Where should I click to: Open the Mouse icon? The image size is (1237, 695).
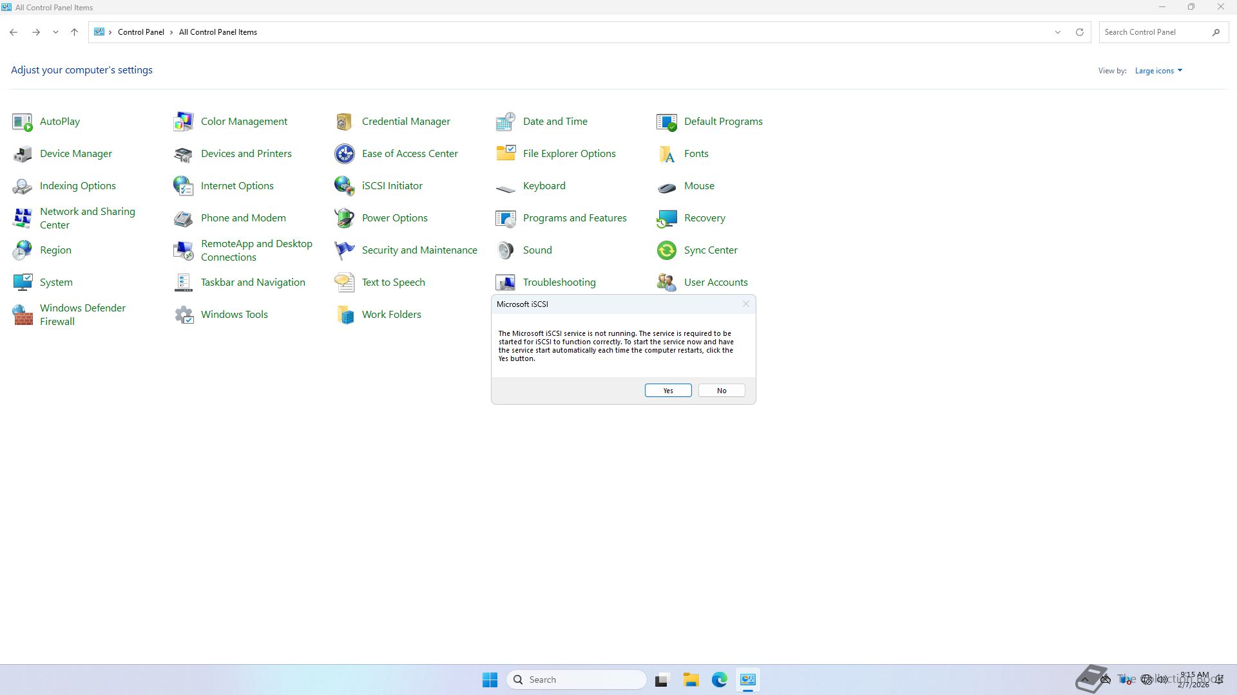(x=667, y=187)
